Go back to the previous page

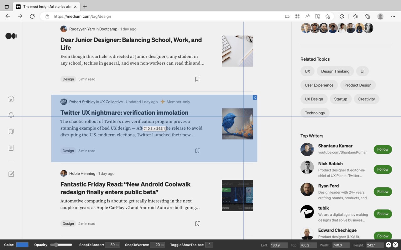pyautogui.click(x=8, y=16)
